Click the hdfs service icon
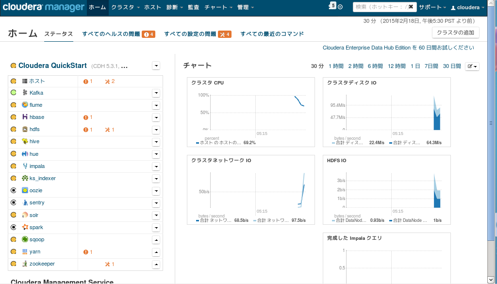 (x=25, y=129)
